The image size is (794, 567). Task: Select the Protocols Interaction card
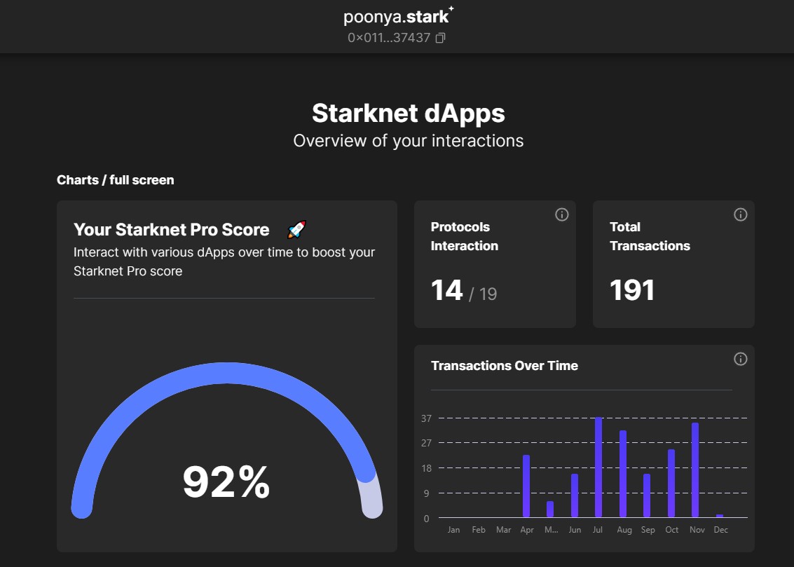495,264
